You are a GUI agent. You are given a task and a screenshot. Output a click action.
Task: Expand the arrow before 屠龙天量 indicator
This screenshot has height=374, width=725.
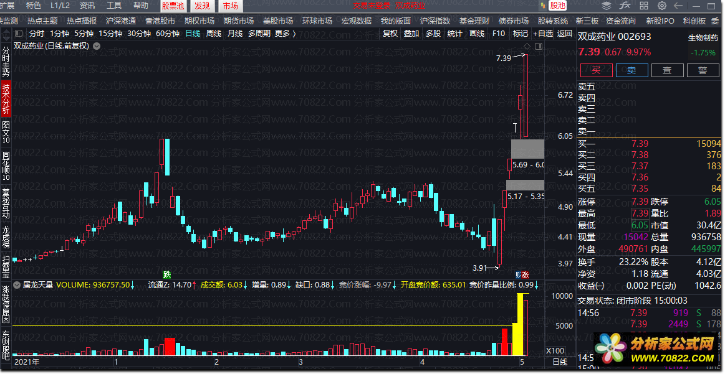[x=17, y=285]
